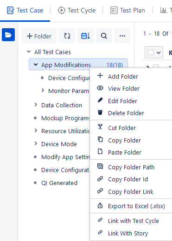Click the 1 - 18 Of pagination text
Image resolution: width=172 pixels, height=241 pixels.
(156, 34)
